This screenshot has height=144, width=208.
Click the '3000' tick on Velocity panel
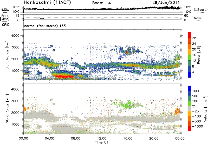pos(15,101)
